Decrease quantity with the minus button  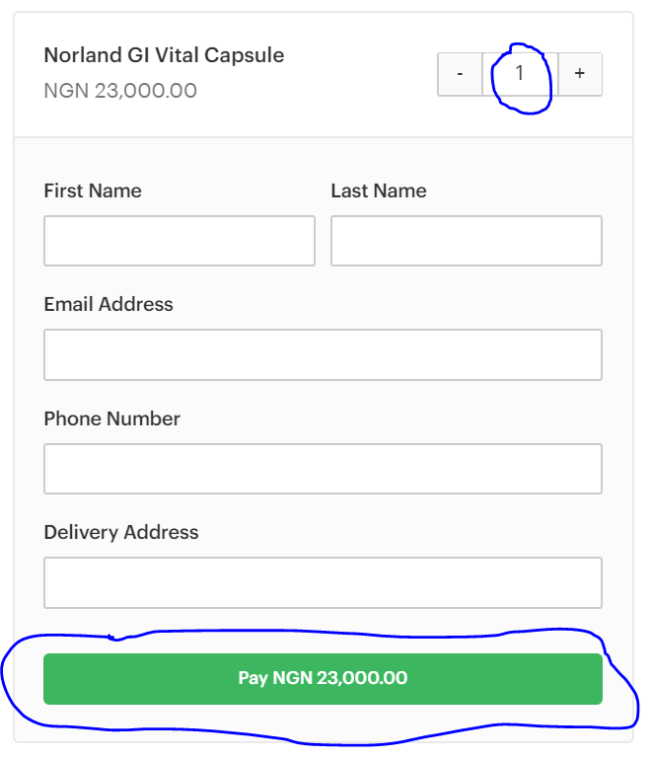tap(460, 74)
